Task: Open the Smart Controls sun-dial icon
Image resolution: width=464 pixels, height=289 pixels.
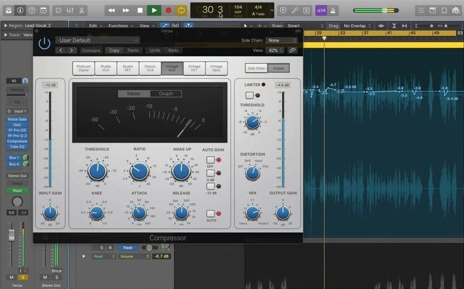Action: (x=58, y=11)
